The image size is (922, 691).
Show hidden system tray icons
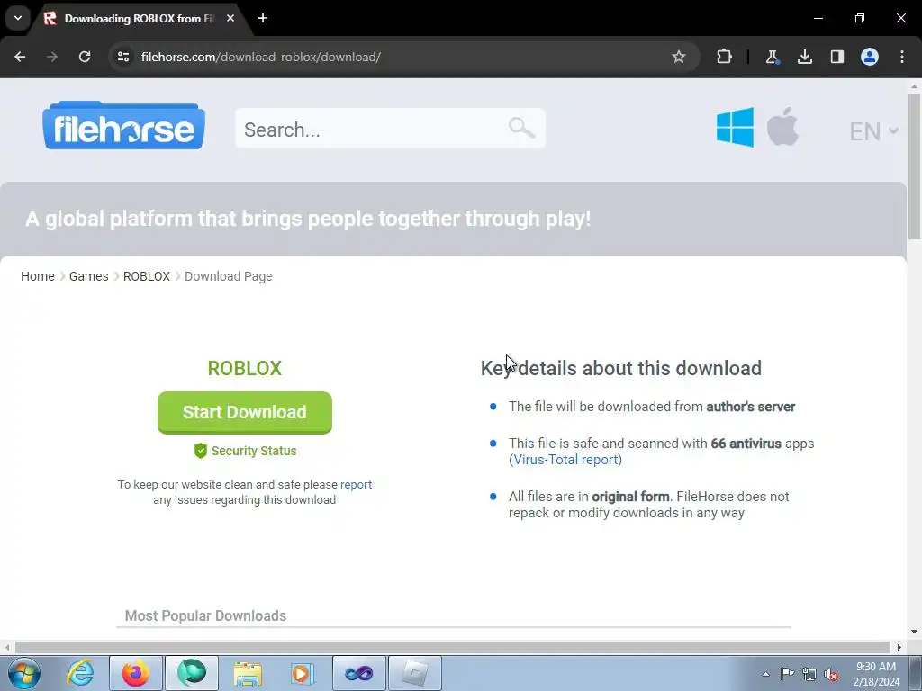click(765, 674)
